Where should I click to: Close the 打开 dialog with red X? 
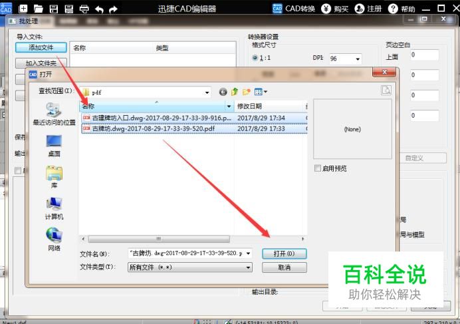click(x=384, y=73)
